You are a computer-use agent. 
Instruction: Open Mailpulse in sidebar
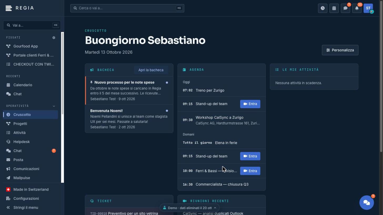point(31,178)
